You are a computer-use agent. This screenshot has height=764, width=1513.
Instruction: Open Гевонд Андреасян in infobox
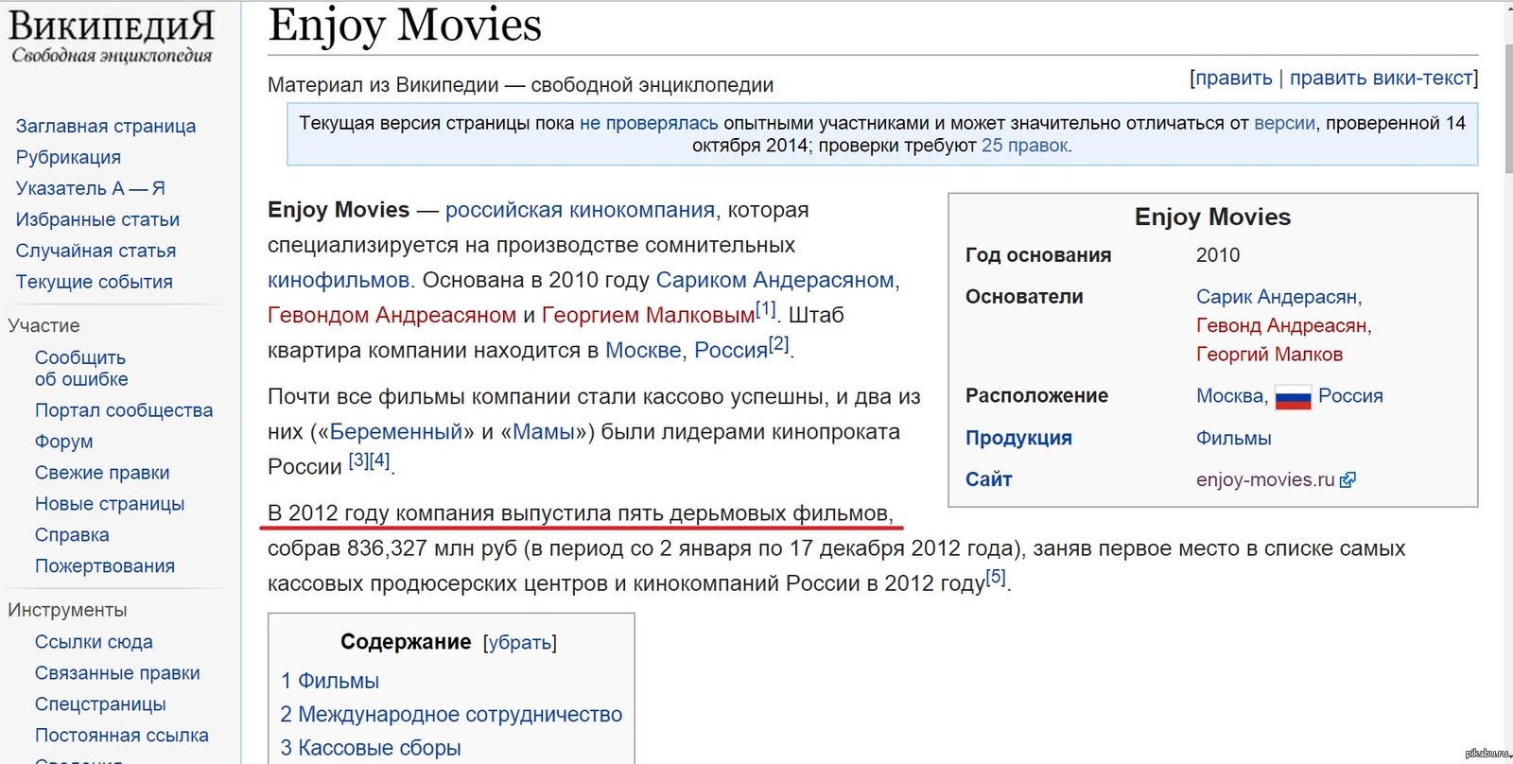(1281, 325)
